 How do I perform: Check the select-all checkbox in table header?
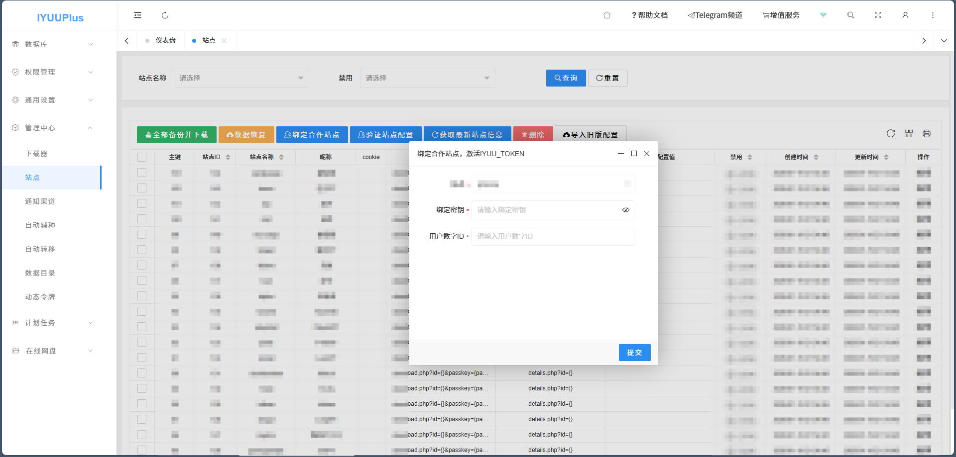click(142, 157)
